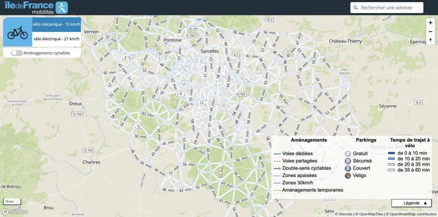Viewport: 438px width, 217px height.
Task: Click the search magnifier icon
Action: click(x=356, y=8)
